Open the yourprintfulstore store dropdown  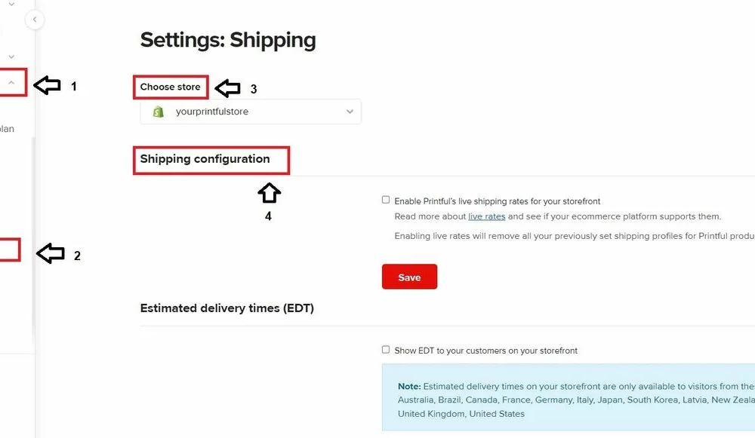pyautogui.click(x=251, y=112)
